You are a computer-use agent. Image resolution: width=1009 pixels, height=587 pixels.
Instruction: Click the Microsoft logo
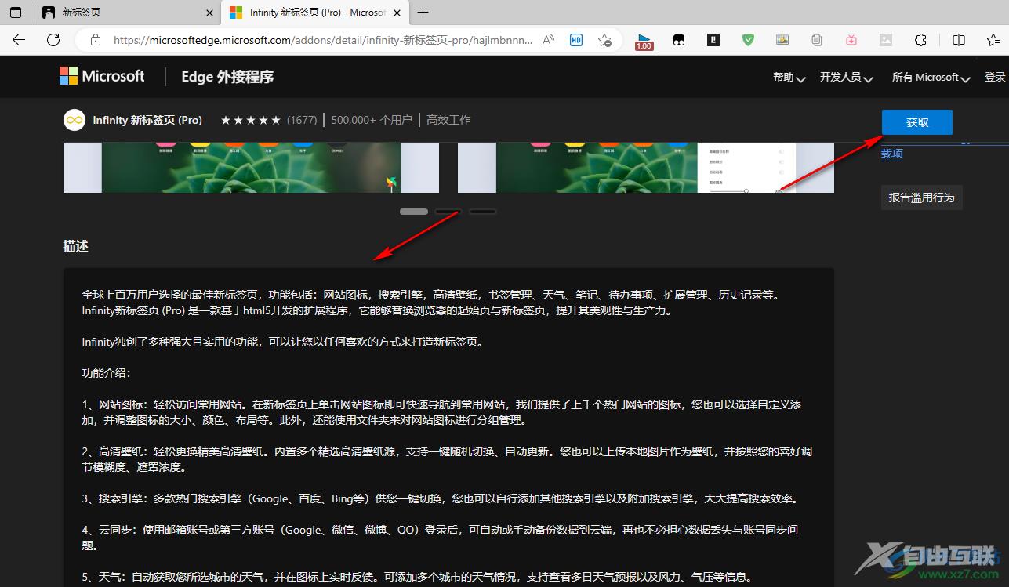pos(102,76)
